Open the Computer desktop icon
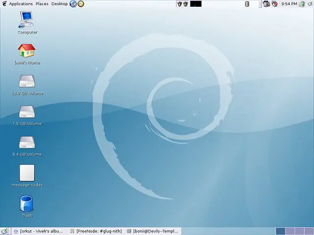This screenshot has width=314, height=235. [27, 20]
